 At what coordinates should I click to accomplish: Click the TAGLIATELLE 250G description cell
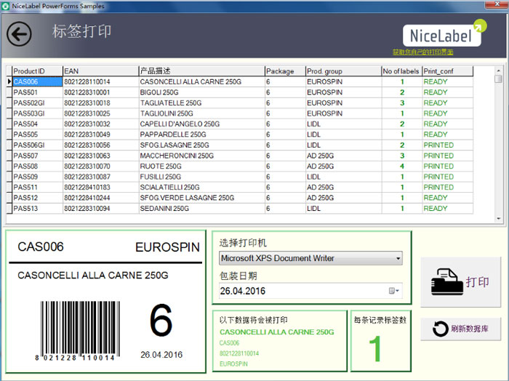tap(202, 103)
